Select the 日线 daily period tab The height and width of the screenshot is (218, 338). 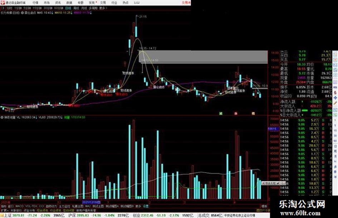pos(68,8)
